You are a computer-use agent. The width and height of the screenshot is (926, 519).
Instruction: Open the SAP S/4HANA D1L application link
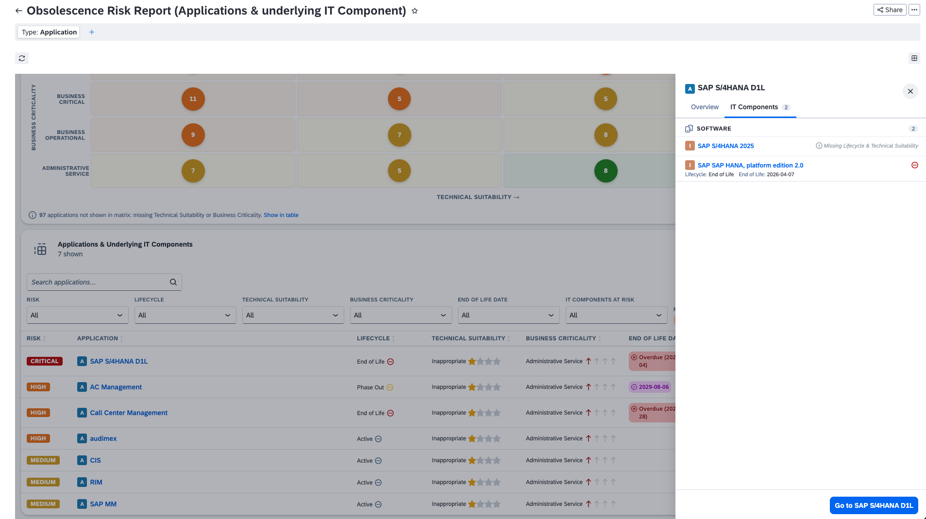118,361
